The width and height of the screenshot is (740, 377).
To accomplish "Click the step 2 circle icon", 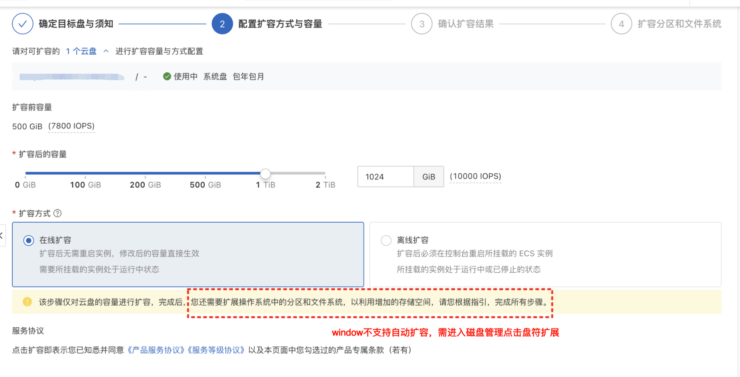I will [222, 24].
